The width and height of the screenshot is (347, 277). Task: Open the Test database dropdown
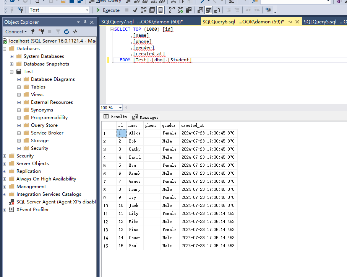(x=87, y=10)
